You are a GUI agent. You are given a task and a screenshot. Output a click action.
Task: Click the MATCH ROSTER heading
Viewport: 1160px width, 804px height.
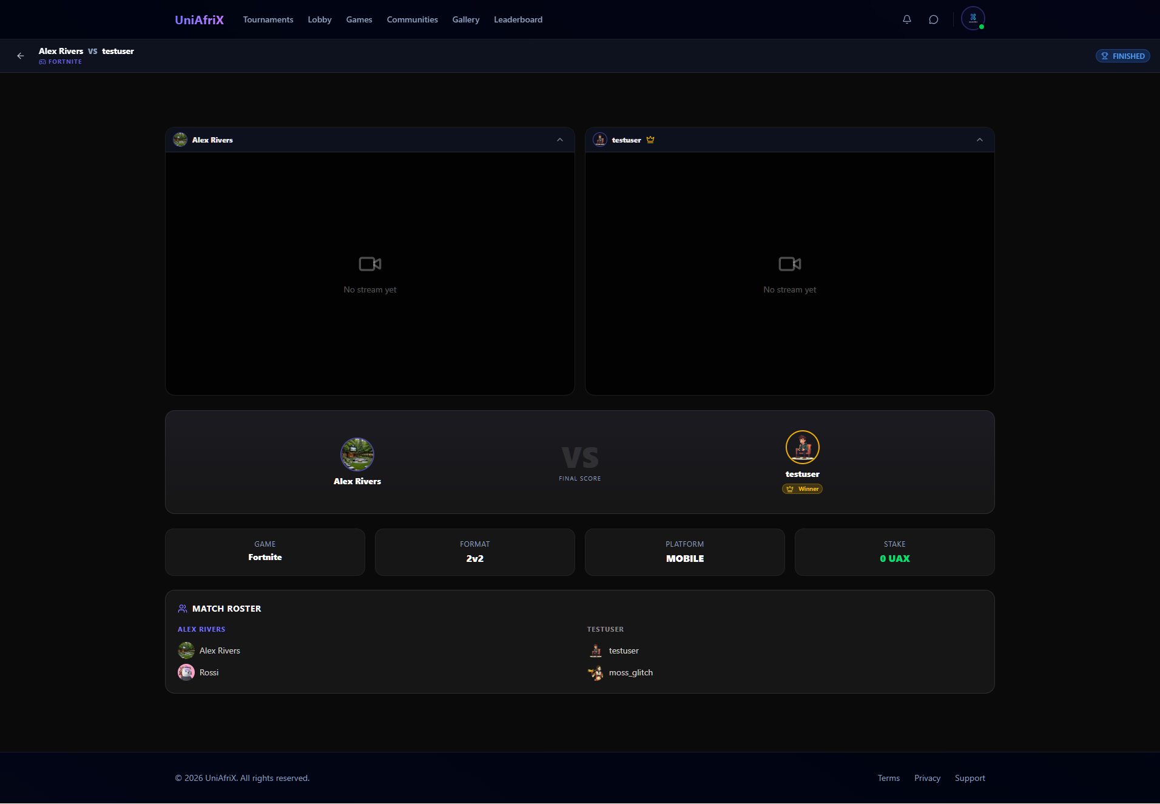click(226, 609)
